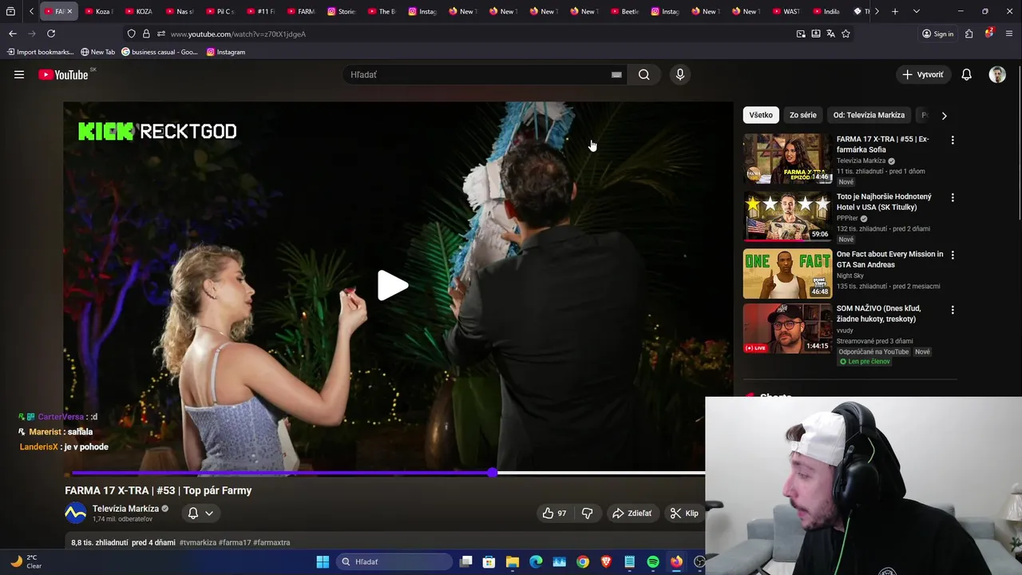This screenshot has width=1022, height=575.
Task: Open the Instagram bookmark
Action: click(x=225, y=52)
